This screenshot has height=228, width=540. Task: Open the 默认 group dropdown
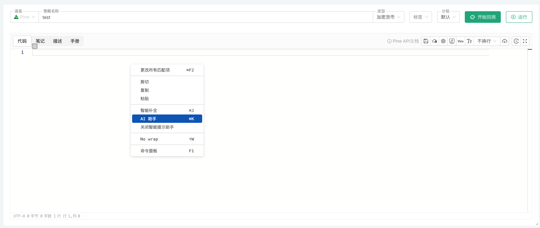point(448,17)
